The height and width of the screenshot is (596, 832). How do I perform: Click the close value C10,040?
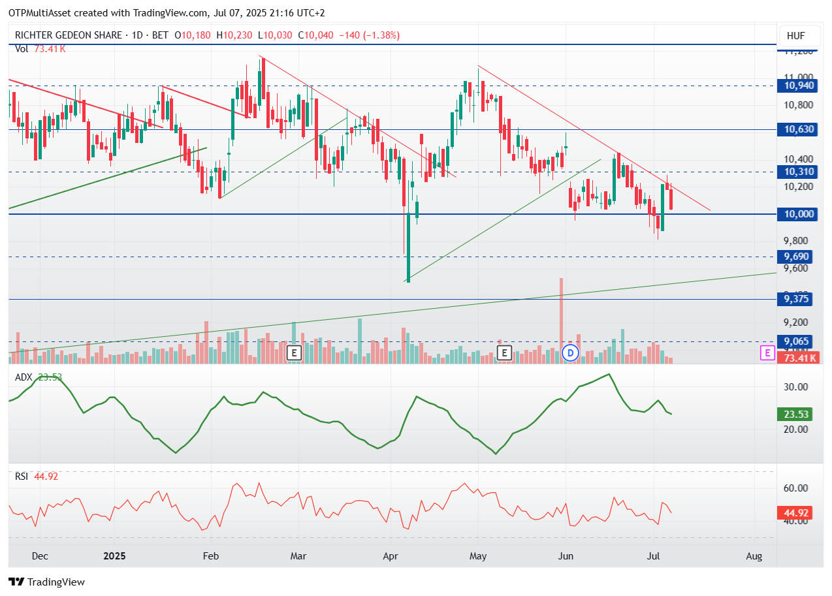[315, 35]
